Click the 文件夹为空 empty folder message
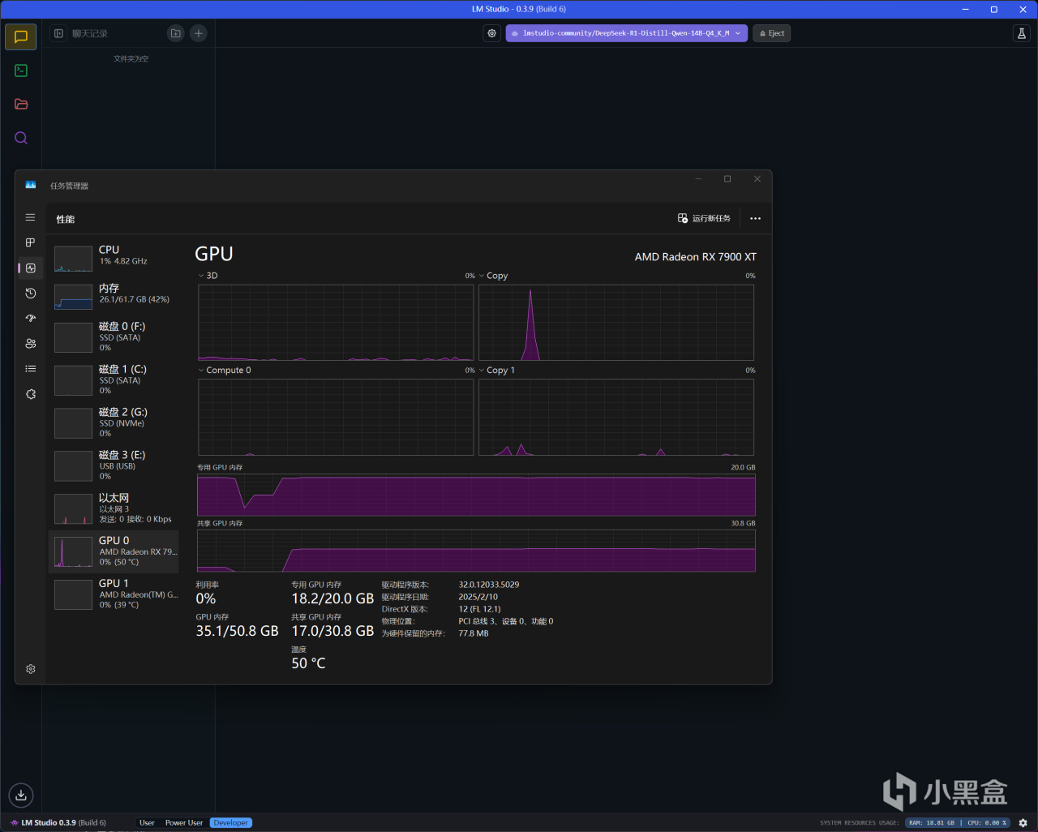The width and height of the screenshot is (1038, 832). [x=131, y=59]
